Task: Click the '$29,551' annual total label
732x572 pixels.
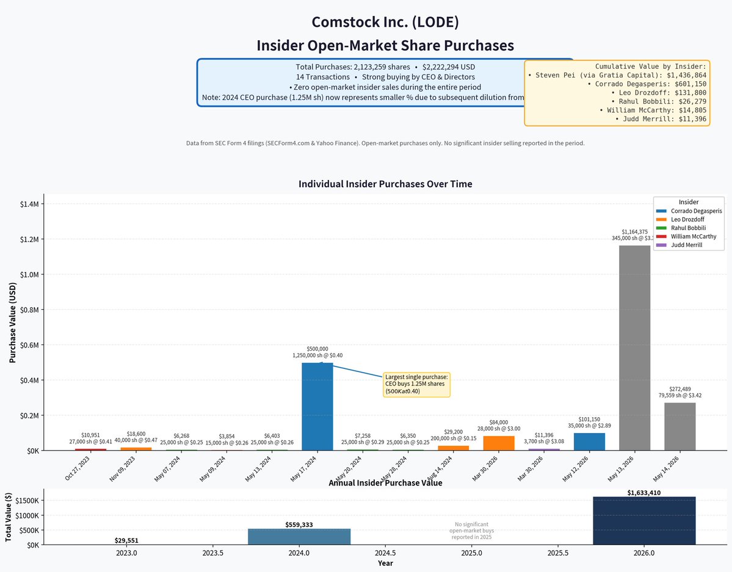Action: pyautogui.click(x=126, y=541)
